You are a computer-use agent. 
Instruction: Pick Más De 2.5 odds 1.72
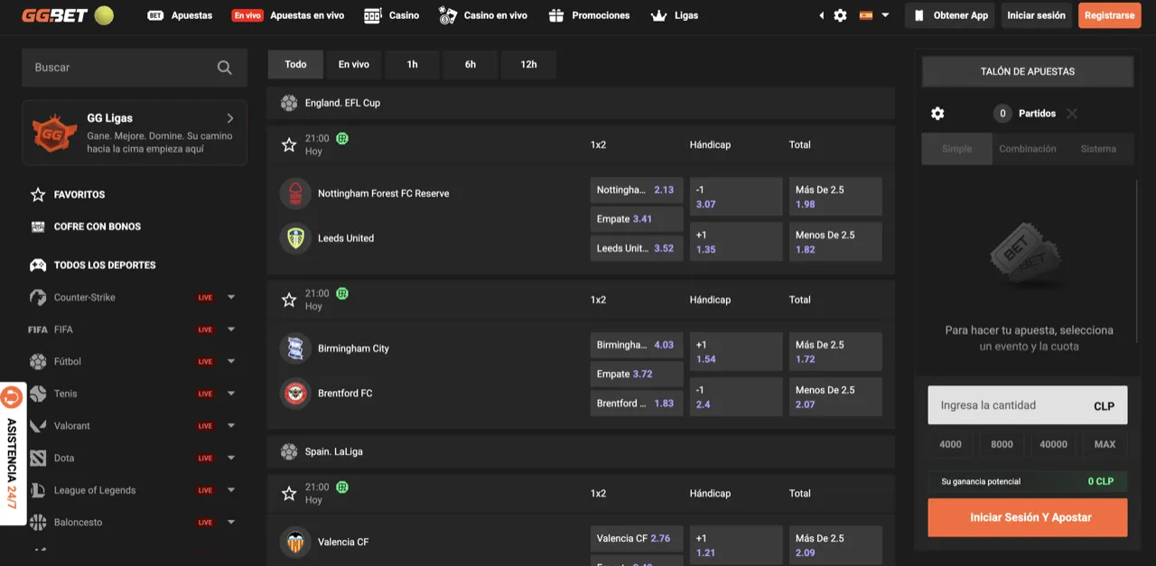pyautogui.click(x=835, y=352)
